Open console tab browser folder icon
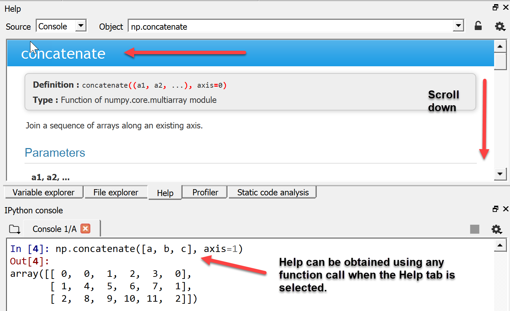This screenshot has width=510, height=311. click(x=15, y=229)
